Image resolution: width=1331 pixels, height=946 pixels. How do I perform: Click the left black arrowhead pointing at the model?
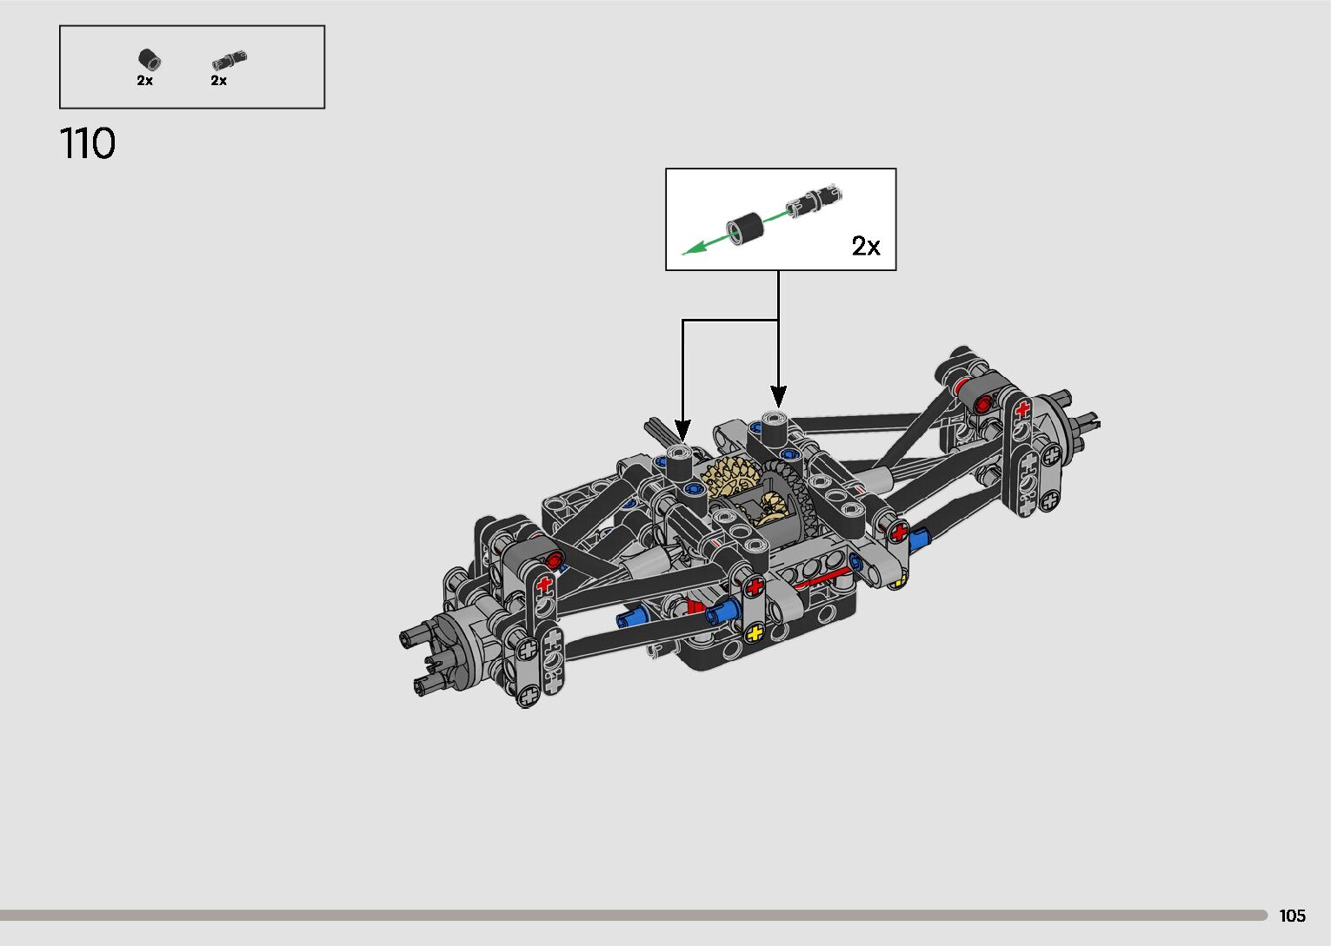point(682,430)
